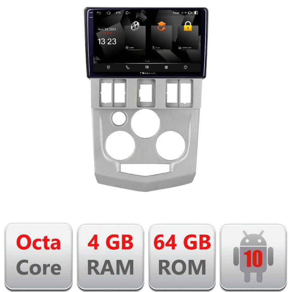
Task: Click the Android 10 robot badge
Action: (253, 257)
